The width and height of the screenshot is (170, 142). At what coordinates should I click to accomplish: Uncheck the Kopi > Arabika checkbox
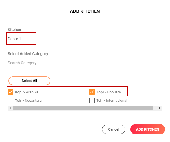11,92
